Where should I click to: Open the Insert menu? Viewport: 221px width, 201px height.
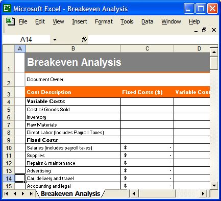coord(80,21)
